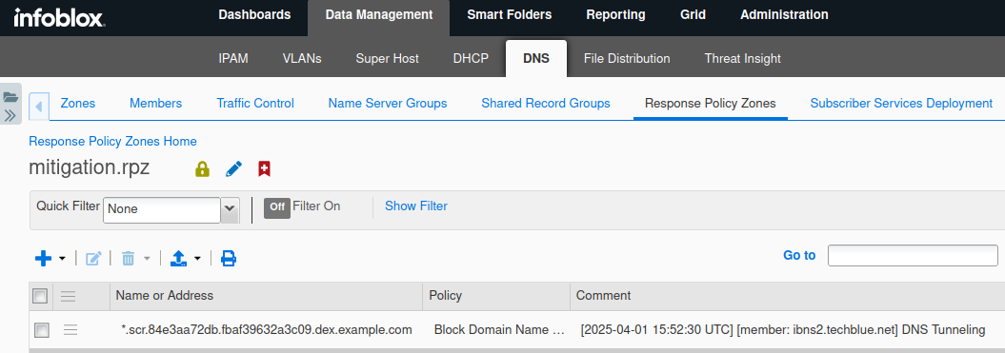Open the Quick Filter dropdown
The height and width of the screenshot is (353, 1005).
coord(230,208)
